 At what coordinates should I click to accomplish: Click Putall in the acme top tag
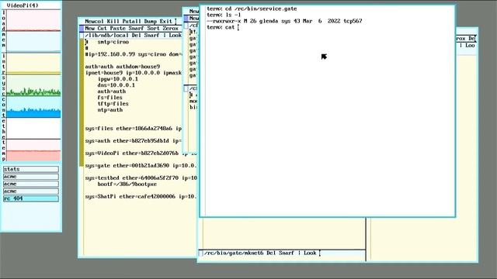[131, 21]
